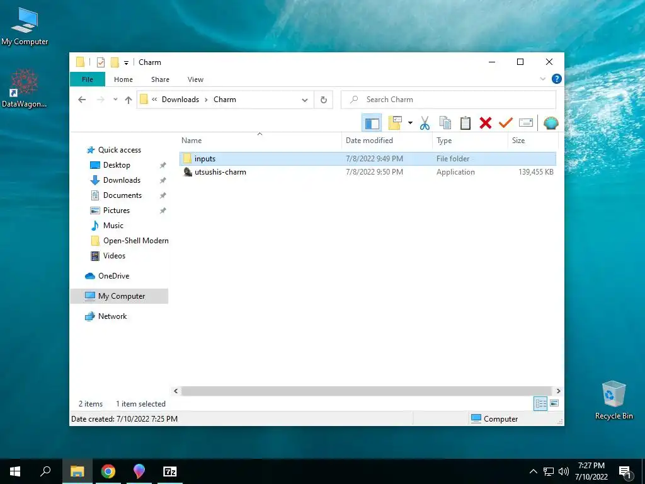
Task: Open Customize Quick Access Toolbar dropdown
Action: tap(126, 63)
